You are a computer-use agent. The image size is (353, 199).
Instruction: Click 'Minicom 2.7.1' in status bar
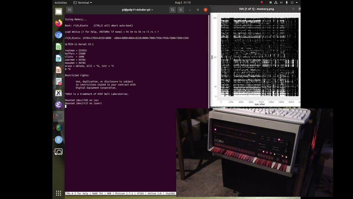124,193
